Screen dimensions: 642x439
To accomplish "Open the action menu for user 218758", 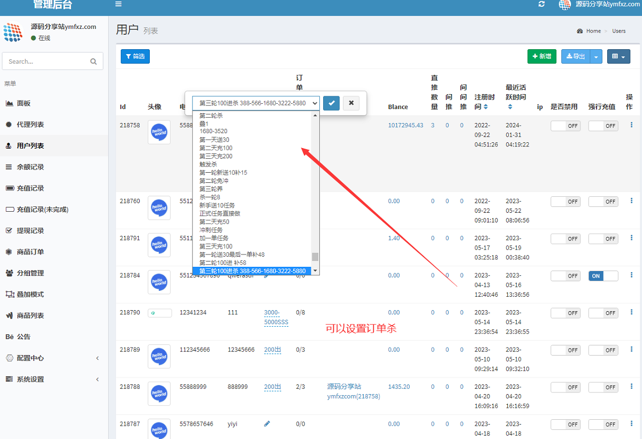I will pos(631,125).
